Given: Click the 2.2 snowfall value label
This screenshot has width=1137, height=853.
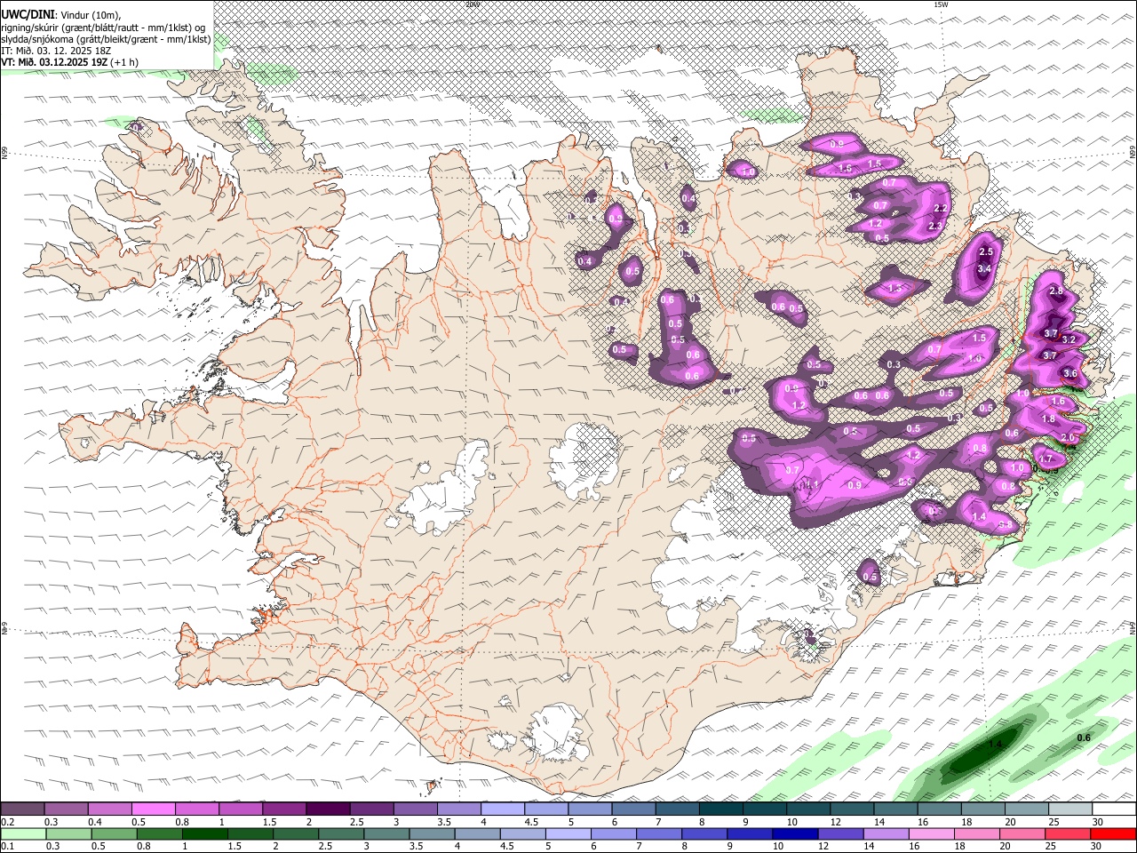Looking at the screenshot, I should coord(942,208).
